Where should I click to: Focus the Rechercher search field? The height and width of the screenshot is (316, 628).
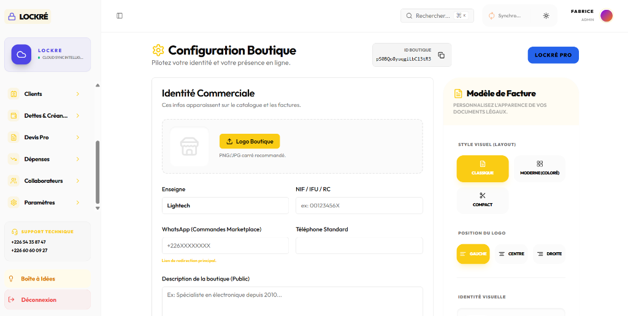[437, 15]
